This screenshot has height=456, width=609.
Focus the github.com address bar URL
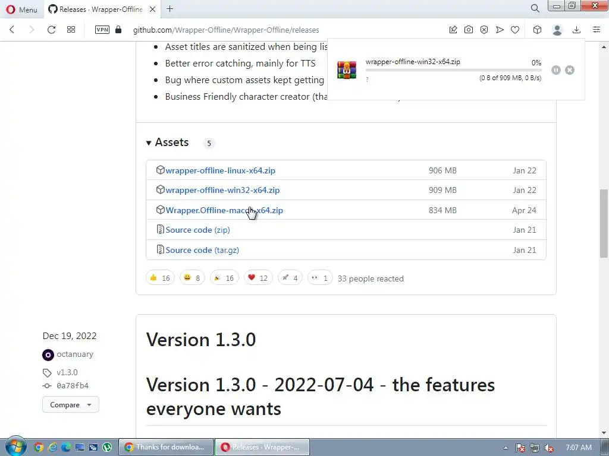click(x=226, y=30)
